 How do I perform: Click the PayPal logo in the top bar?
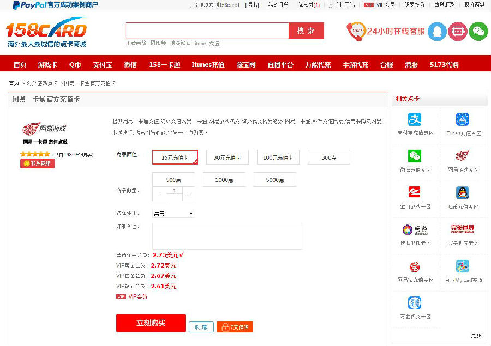click(29, 5)
